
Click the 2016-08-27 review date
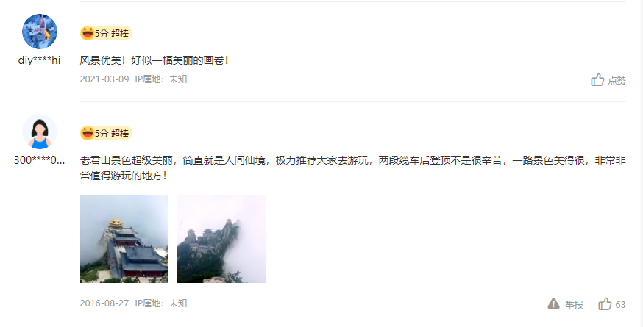click(x=104, y=303)
